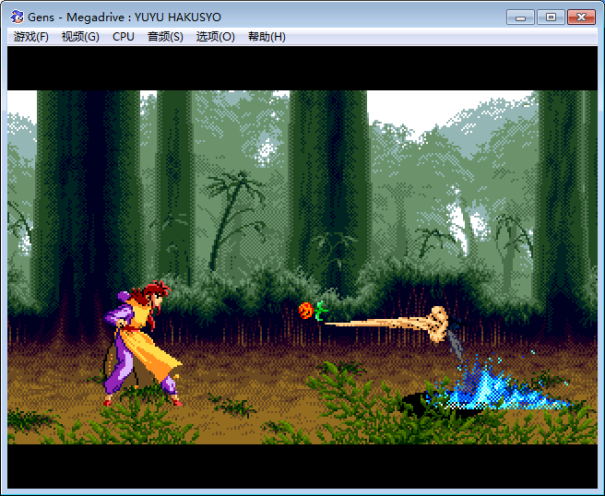
Task: Open the 视频(G) menu
Action: tap(80, 37)
